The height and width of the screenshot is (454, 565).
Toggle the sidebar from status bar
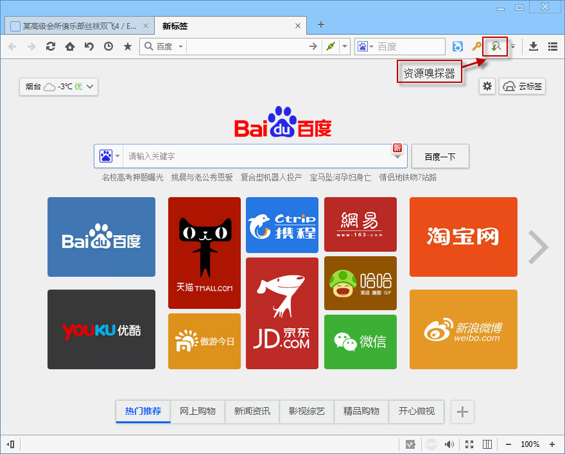[10, 444]
